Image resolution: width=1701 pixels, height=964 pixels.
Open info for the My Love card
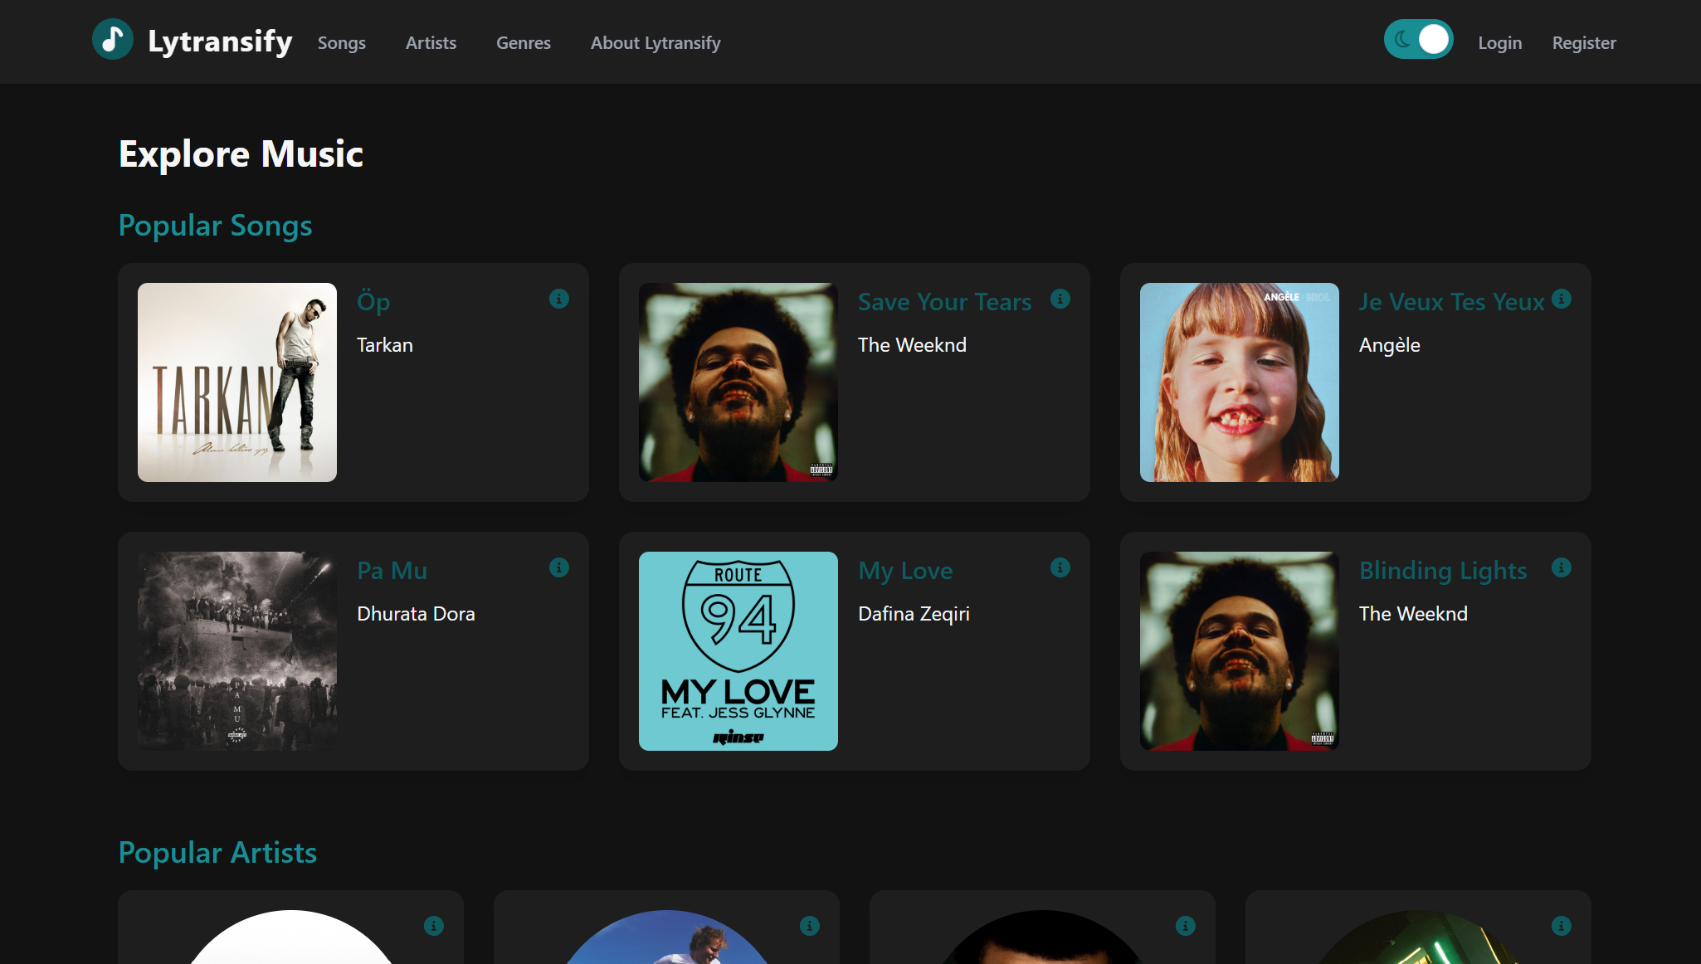[1060, 567]
